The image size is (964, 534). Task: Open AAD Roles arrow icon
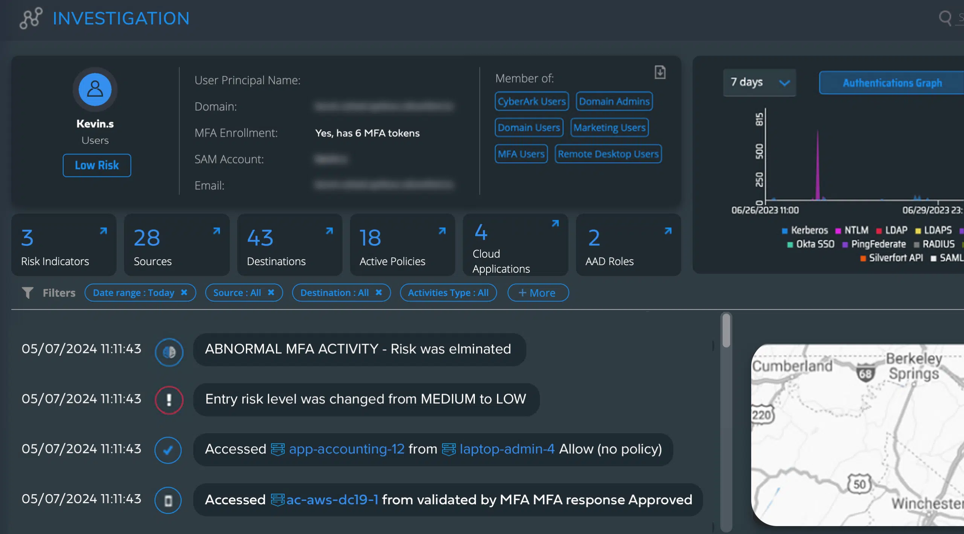tap(668, 231)
